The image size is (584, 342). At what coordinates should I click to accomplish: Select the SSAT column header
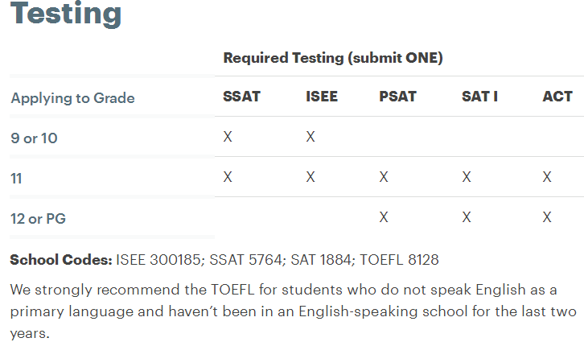click(x=241, y=97)
